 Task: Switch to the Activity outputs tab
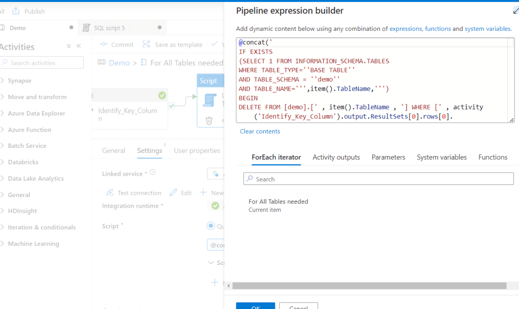[x=336, y=157]
